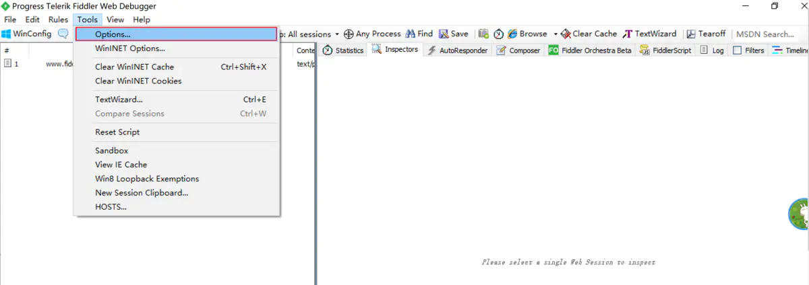Switch to the Log tab
The image size is (809, 285).
click(x=712, y=50)
